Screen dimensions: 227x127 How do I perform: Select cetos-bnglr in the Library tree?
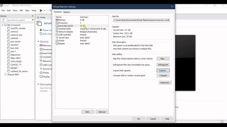pos(16,61)
